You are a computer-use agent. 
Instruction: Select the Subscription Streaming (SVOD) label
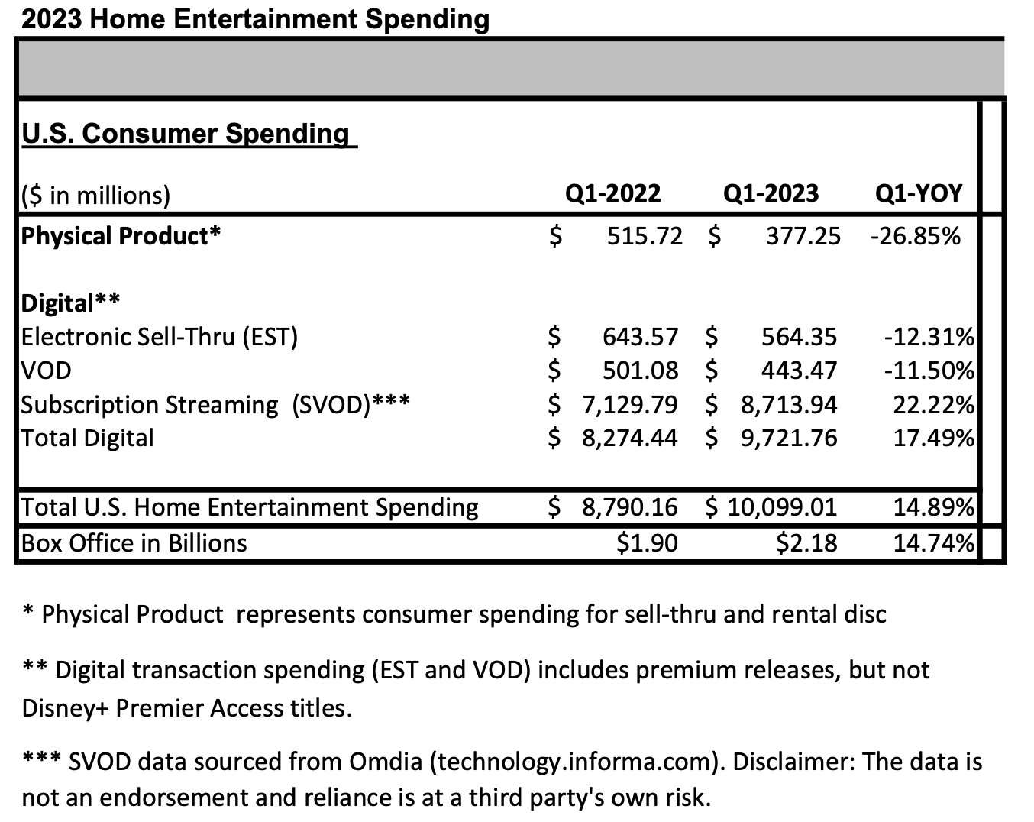pos(215,404)
